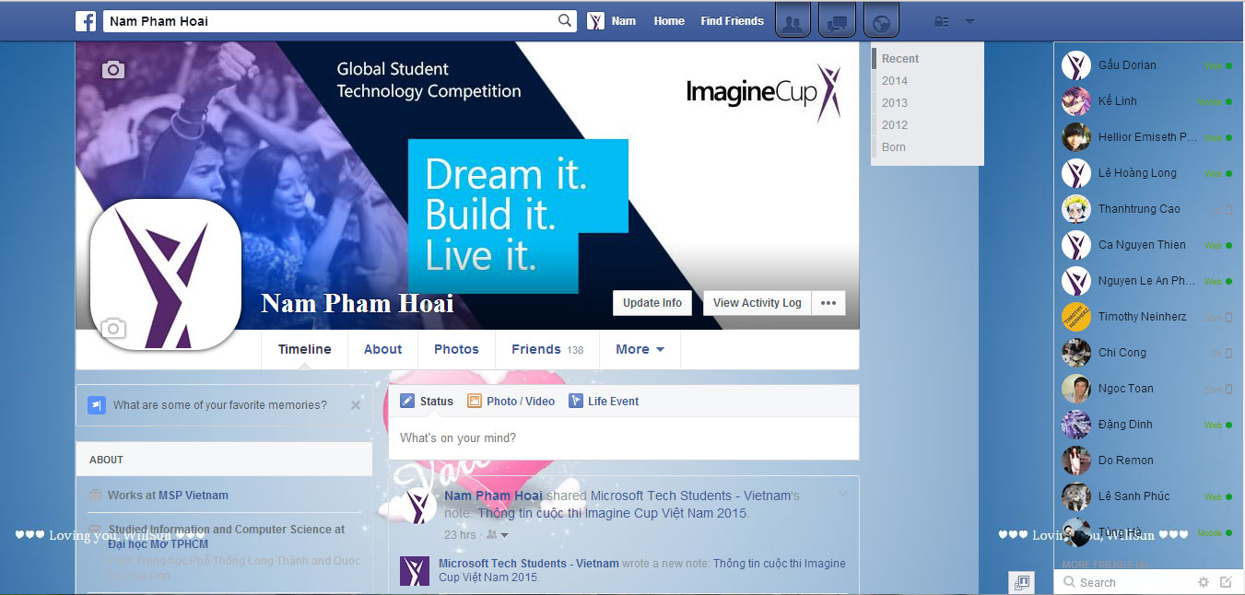
Task: Open MSP Vietnam workplace link
Action: [x=194, y=496]
